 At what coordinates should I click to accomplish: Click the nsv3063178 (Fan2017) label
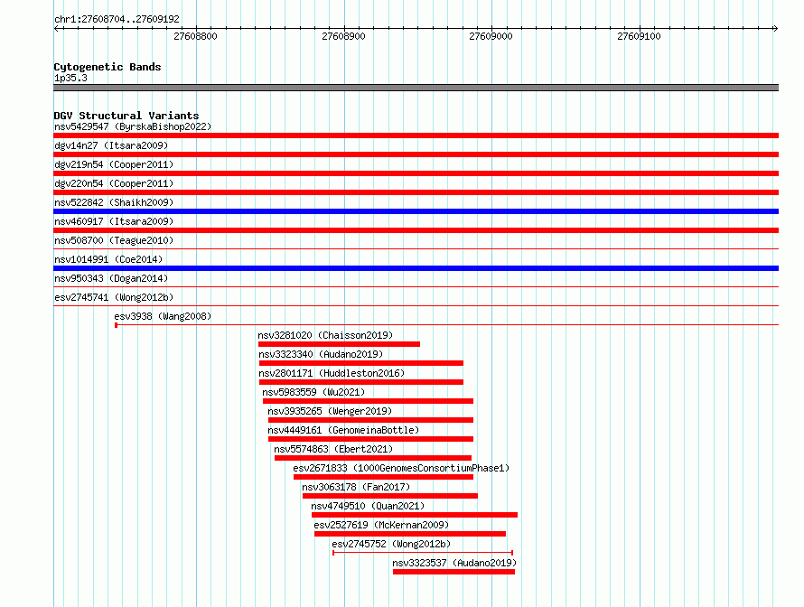(x=356, y=487)
